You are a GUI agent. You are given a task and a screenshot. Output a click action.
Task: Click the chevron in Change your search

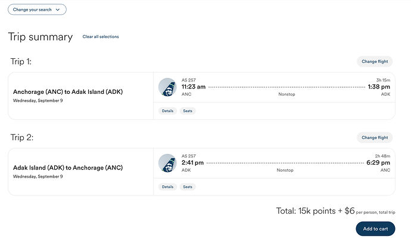[x=58, y=10]
